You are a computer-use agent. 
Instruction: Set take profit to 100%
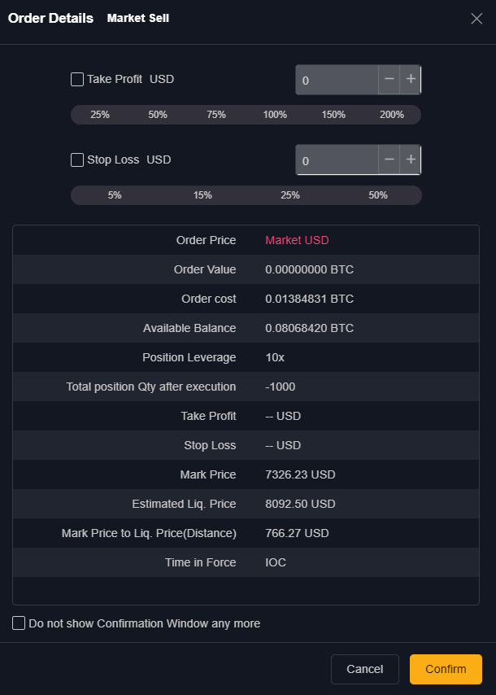point(275,115)
